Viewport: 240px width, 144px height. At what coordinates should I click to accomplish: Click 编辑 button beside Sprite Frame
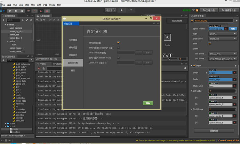[233, 29]
